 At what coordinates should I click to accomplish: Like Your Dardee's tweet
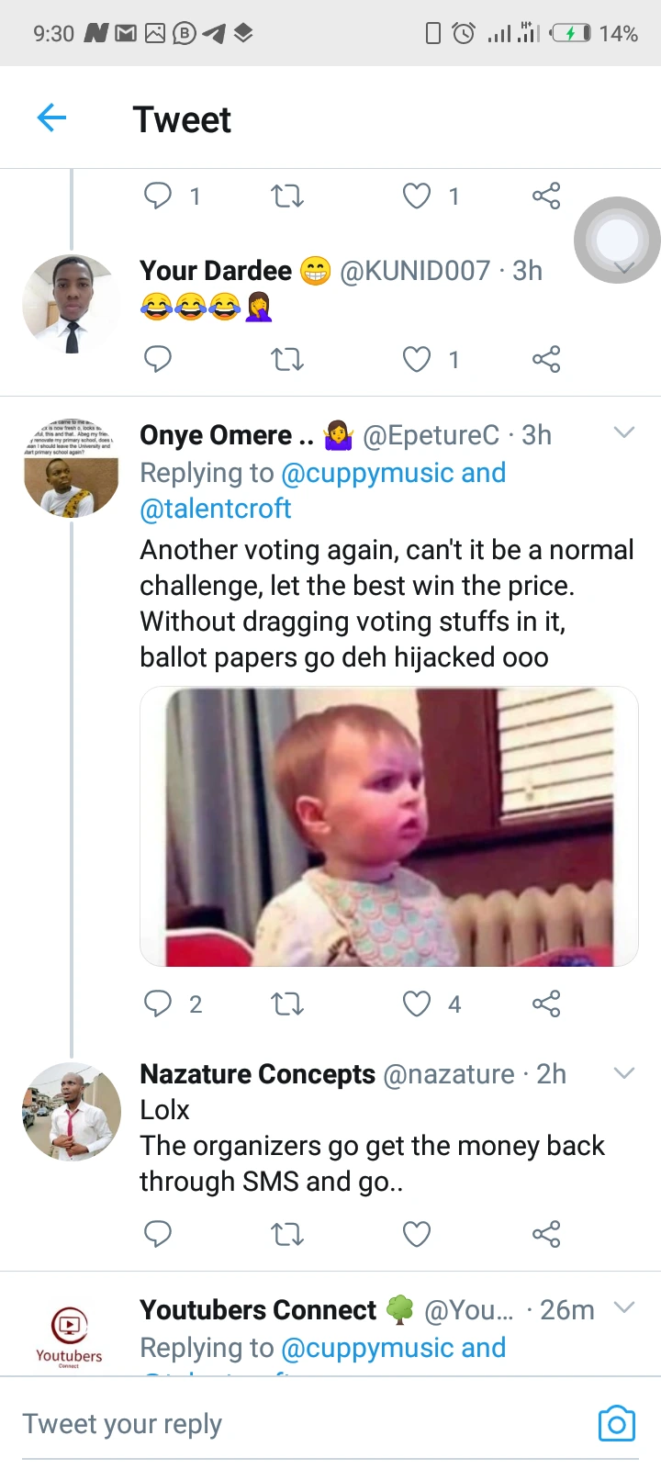tap(417, 359)
